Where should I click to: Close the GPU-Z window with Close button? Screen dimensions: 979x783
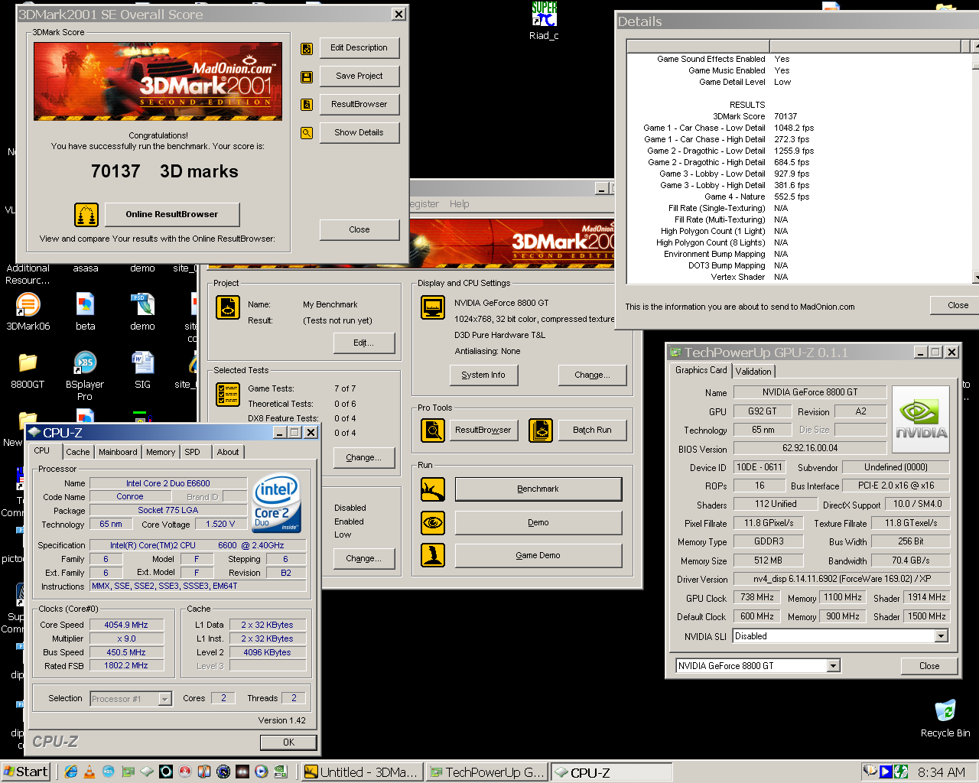point(929,666)
